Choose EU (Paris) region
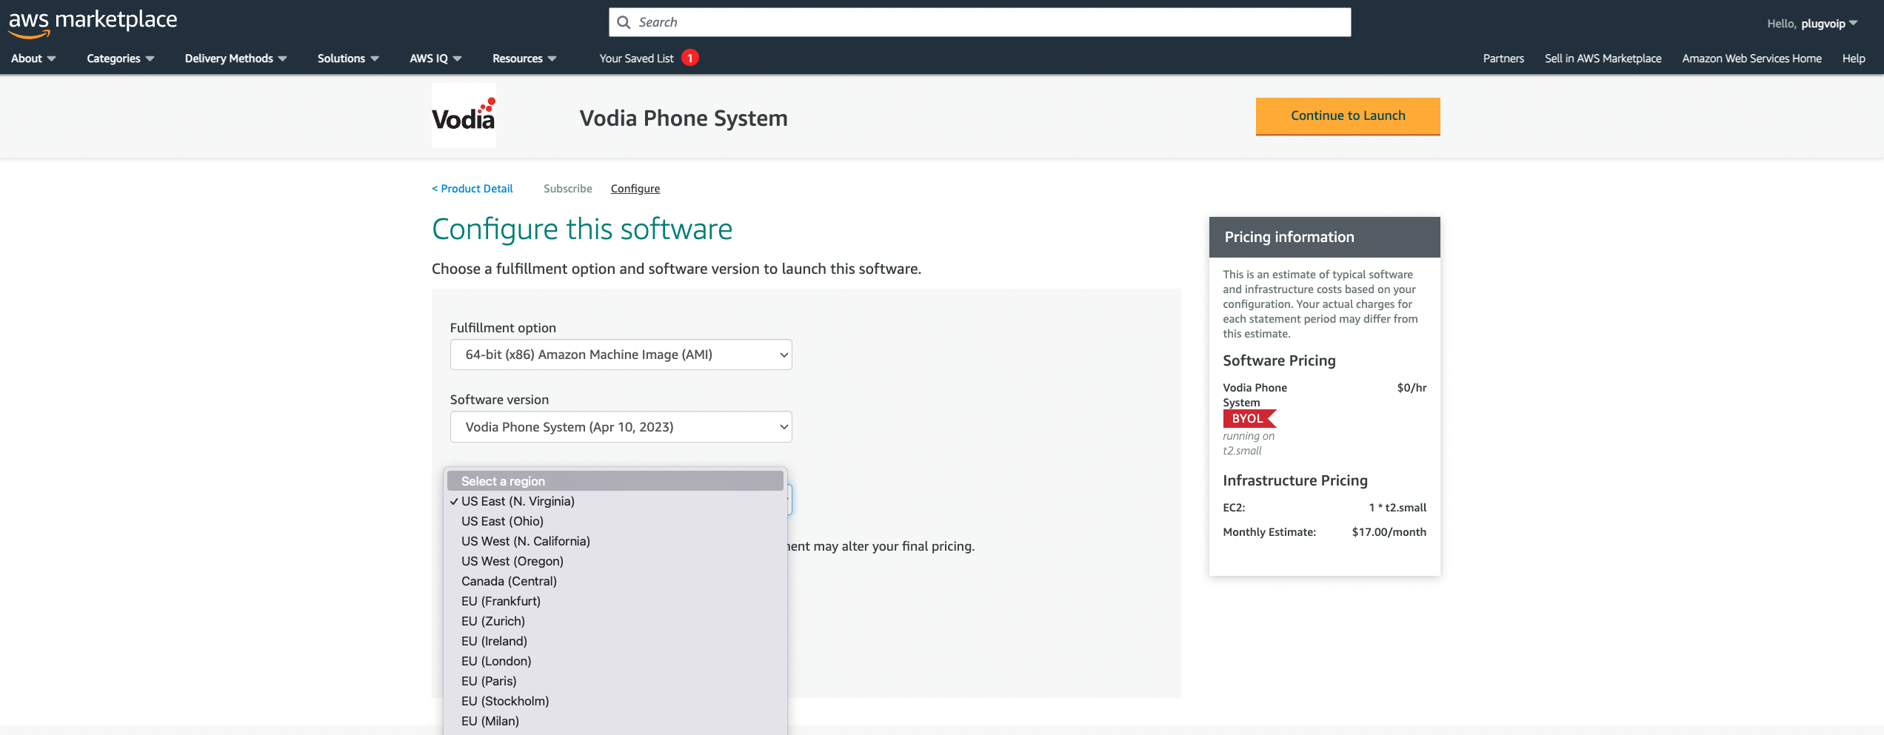1884x735 pixels. pos(615,681)
